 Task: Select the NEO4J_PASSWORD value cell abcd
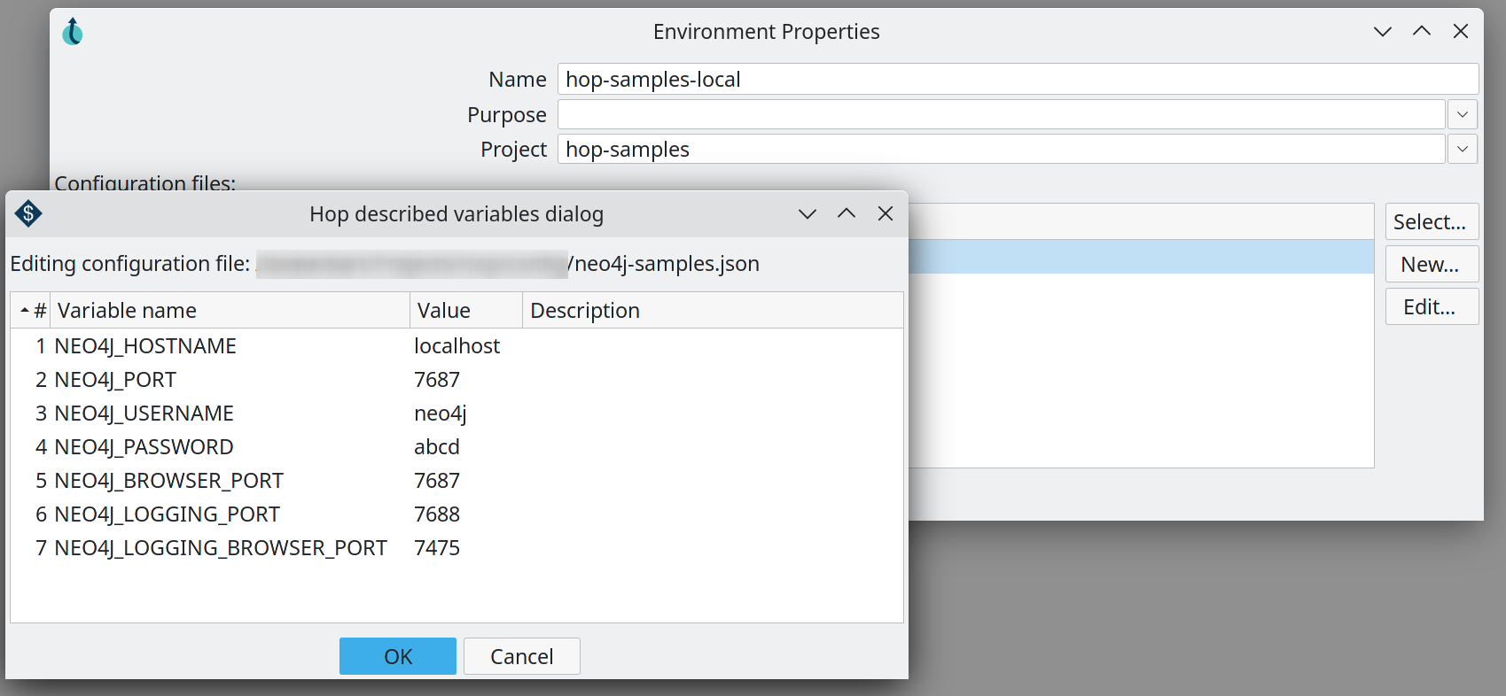tap(437, 447)
